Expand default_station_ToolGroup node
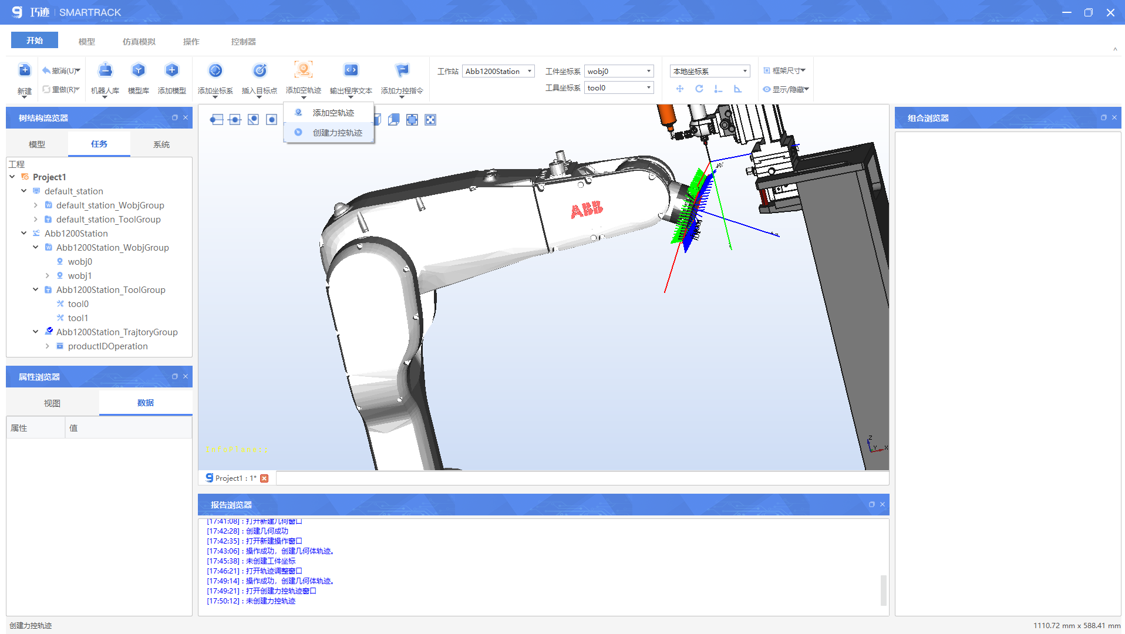The width and height of the screenshot is (1125, 634). point(36,219)
